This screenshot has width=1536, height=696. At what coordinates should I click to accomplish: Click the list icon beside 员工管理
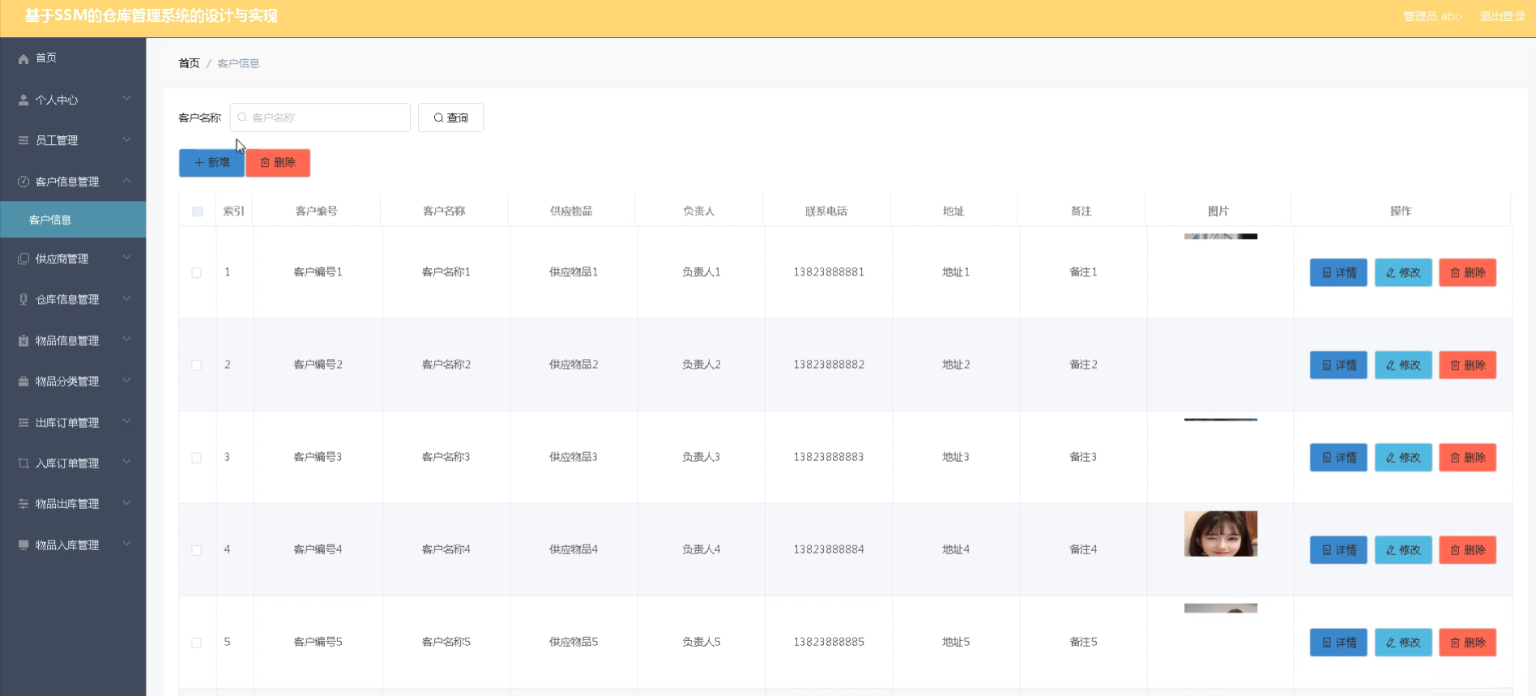pyautogui.click(x=23, y=140)
